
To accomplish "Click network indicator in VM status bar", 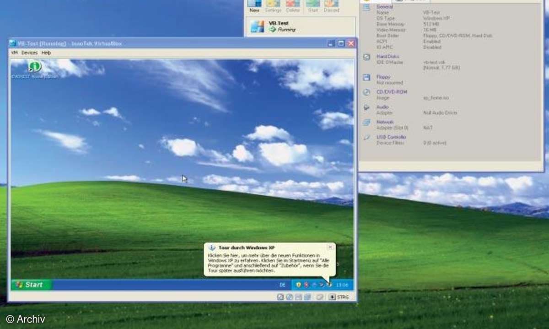I will [307, 297].
